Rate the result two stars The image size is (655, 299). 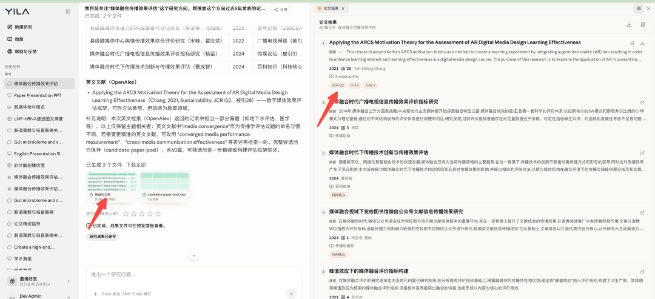pyautogui.click(x=134, y=214)
